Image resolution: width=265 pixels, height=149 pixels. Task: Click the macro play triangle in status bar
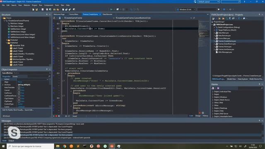click(x=54, y=116)
